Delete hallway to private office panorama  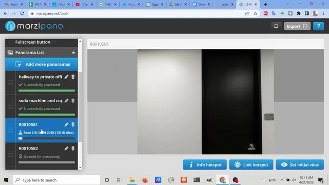click(73, 77)
